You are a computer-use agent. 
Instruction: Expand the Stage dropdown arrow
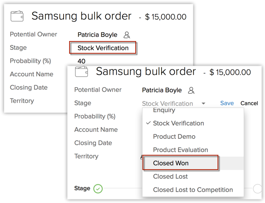[x=204, y=104]
